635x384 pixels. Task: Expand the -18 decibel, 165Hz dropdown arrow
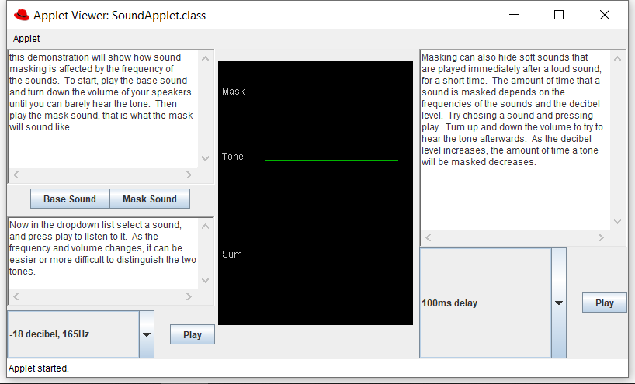[147, 334]
